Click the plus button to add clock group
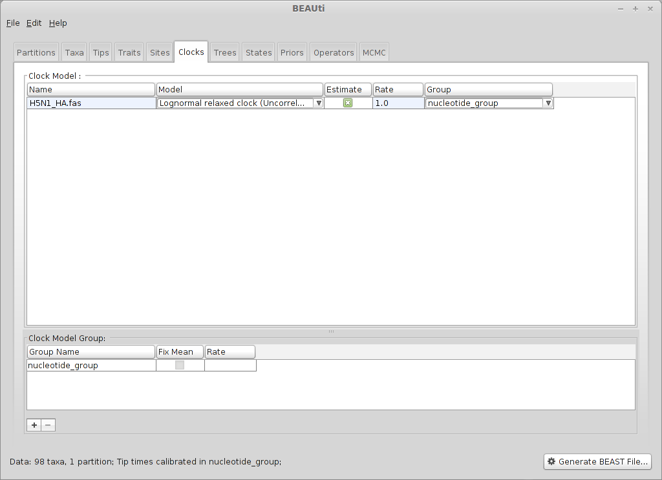Image resolution: width=662 pixels, height=480 pixels. pyautogui.click(x=34, y=424)
